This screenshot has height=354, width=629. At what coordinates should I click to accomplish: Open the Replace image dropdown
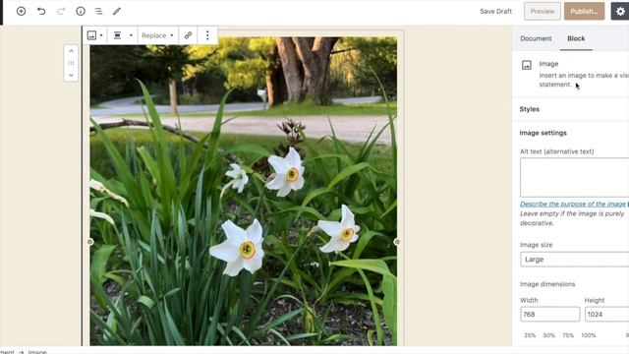[157, 35]
